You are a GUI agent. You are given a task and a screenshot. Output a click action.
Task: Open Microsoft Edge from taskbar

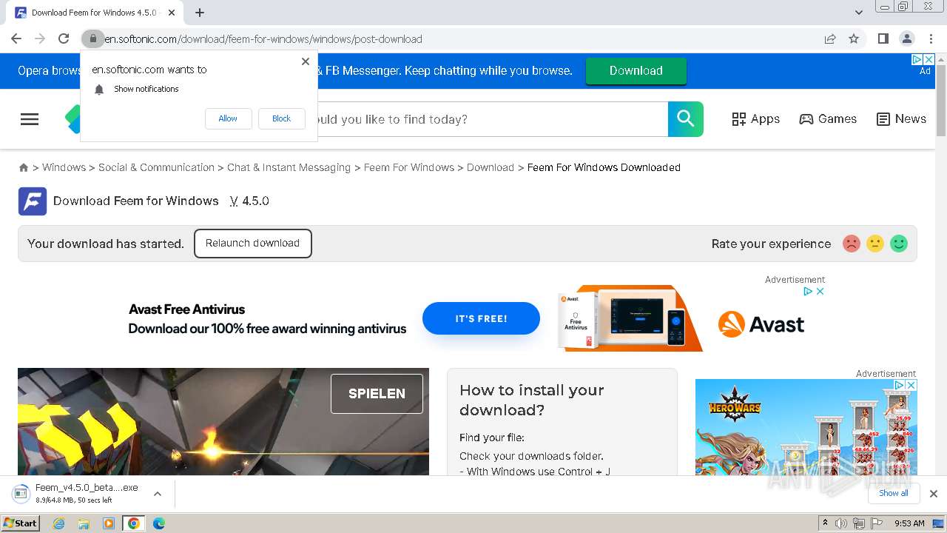click(159, 523)
